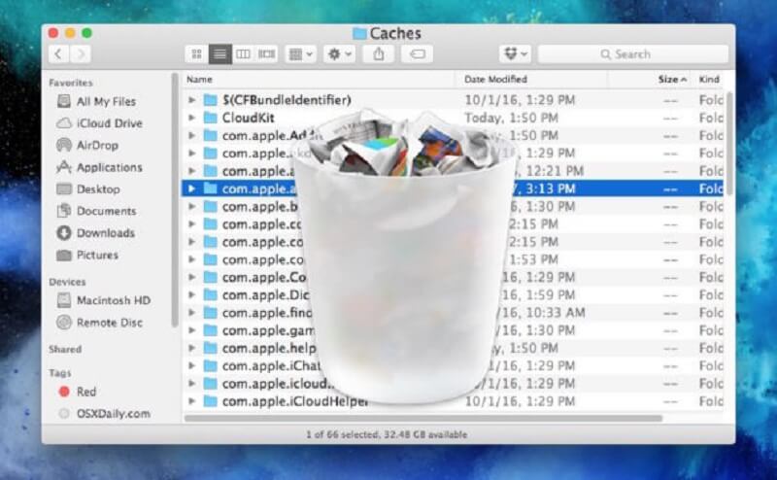Viewport: 777px width, 480px height.
Task: Open iCloud Drive from the sidebar
Action: [x=109, y=123]
